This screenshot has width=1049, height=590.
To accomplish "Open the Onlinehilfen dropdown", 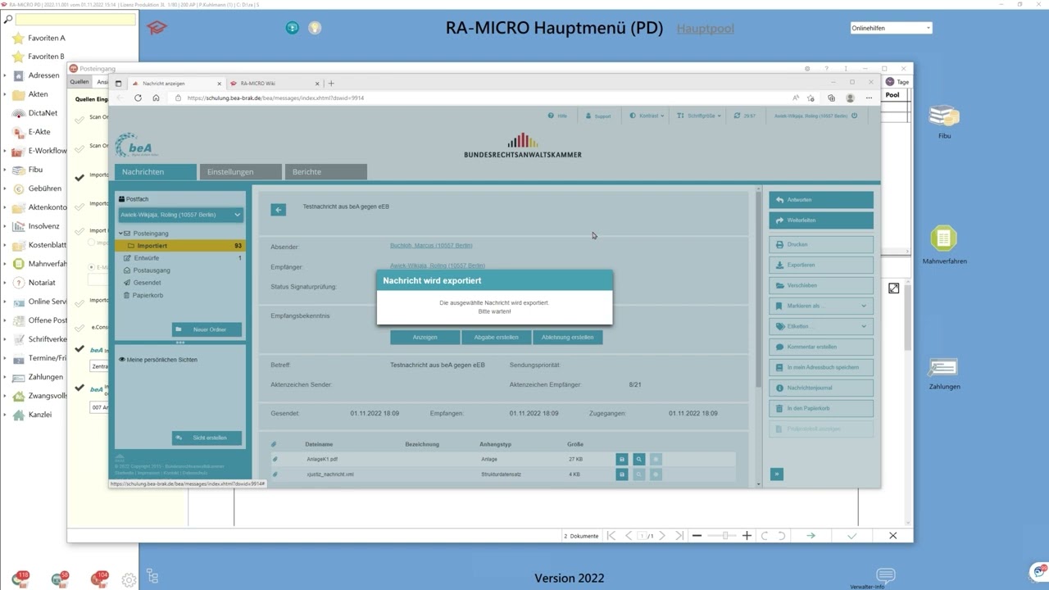I will tap(891, 28).
